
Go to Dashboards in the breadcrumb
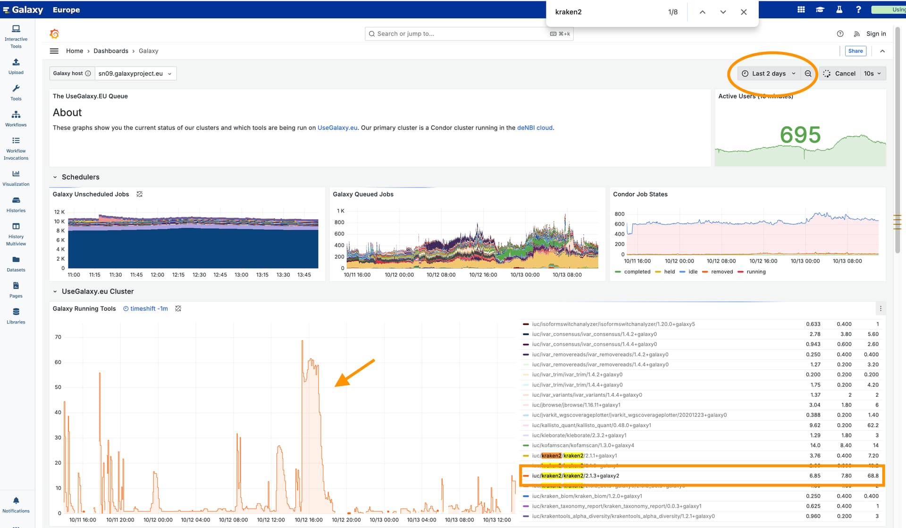(110, 51)
